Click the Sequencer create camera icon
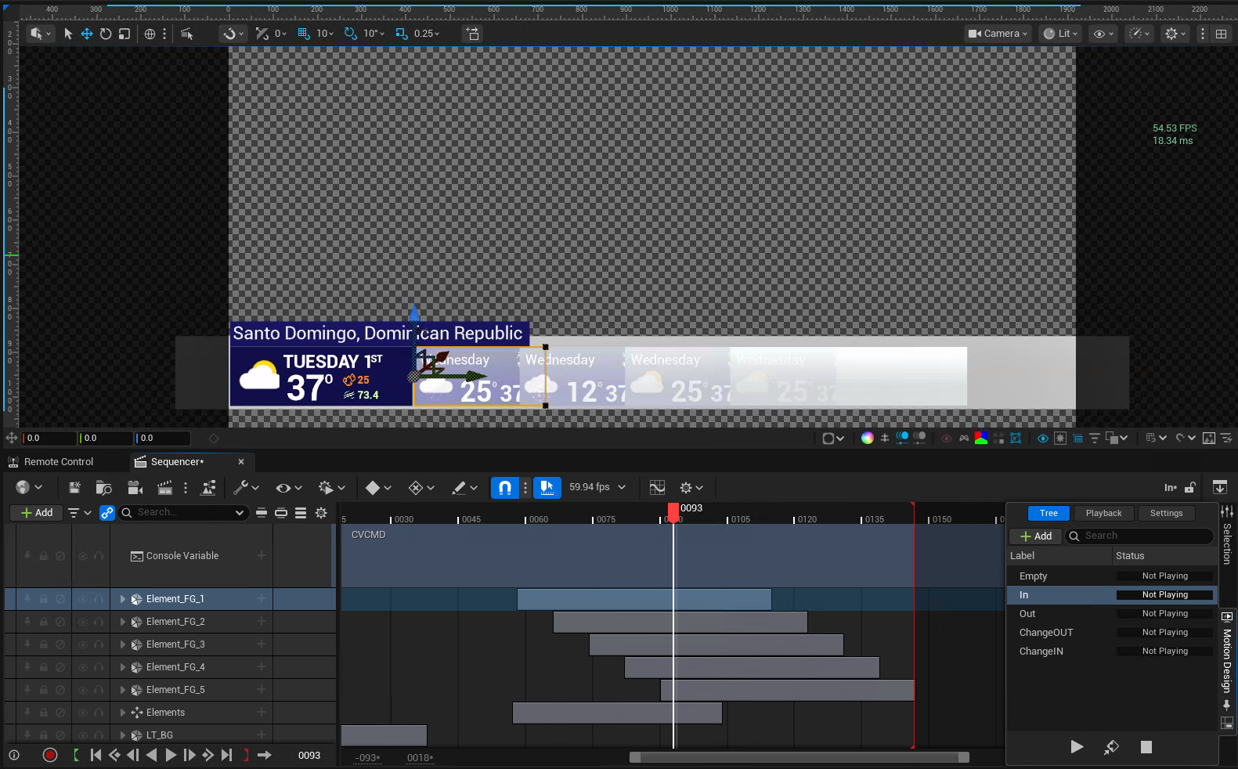The image size is (1238, 769). 135,488
